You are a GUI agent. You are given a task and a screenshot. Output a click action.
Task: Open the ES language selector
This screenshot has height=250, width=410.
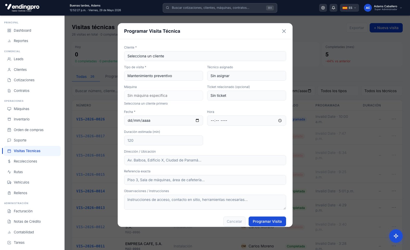pyautogui.click(x=349, y=8)
